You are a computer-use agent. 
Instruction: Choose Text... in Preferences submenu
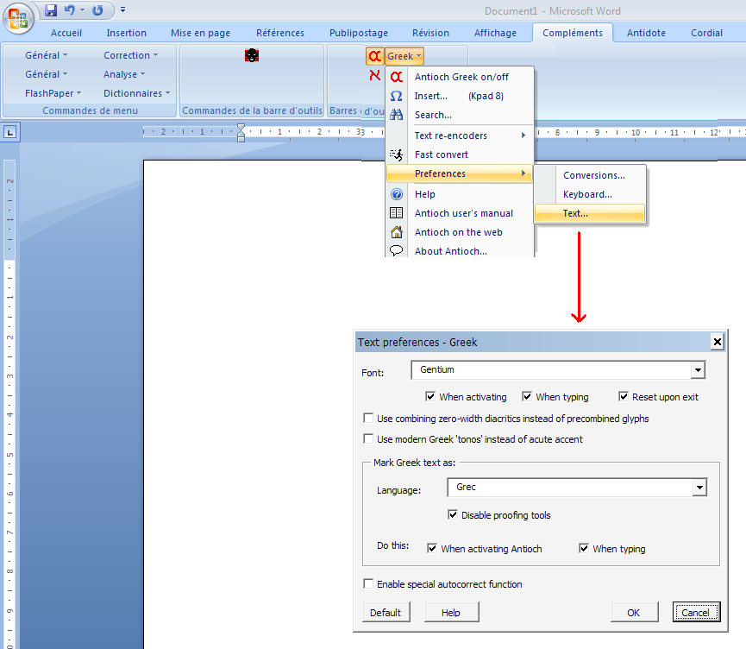click(x=590, y=213)
